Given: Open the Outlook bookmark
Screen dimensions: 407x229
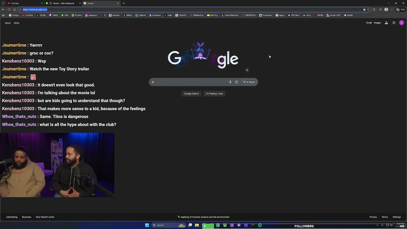Looking at the screenshot, I should pyautogui.click(x=141, y=15).
